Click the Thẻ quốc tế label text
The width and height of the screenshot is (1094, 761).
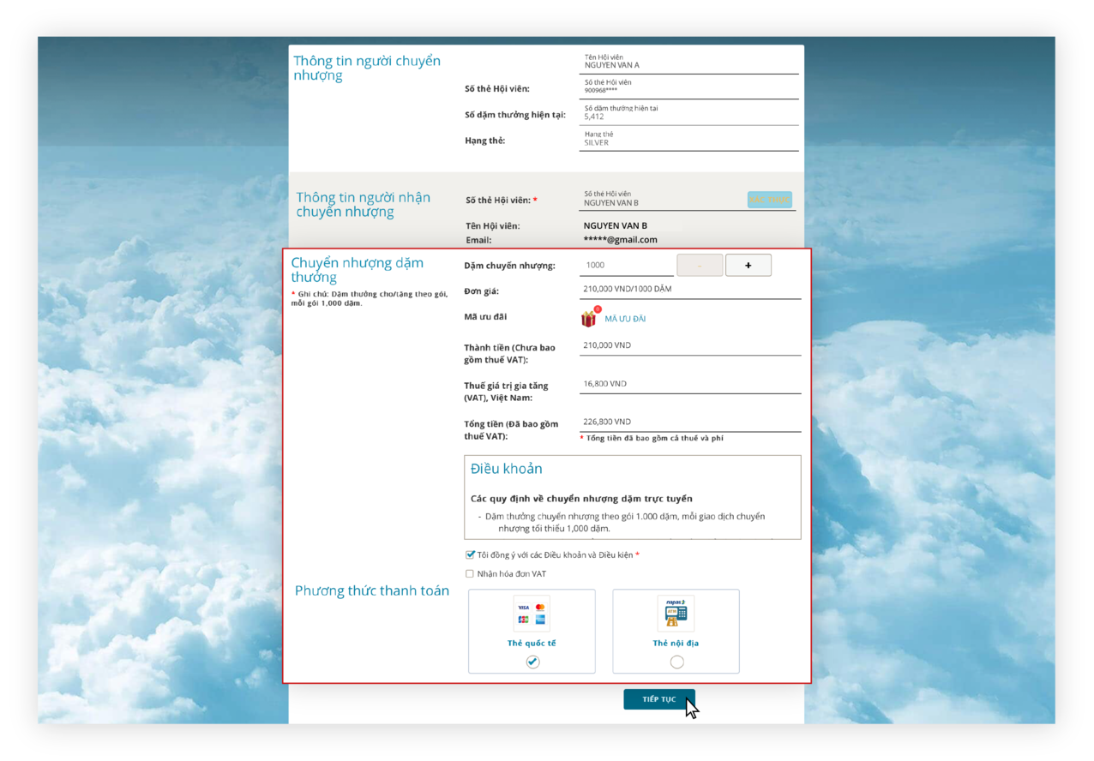(x=532, y=643)
